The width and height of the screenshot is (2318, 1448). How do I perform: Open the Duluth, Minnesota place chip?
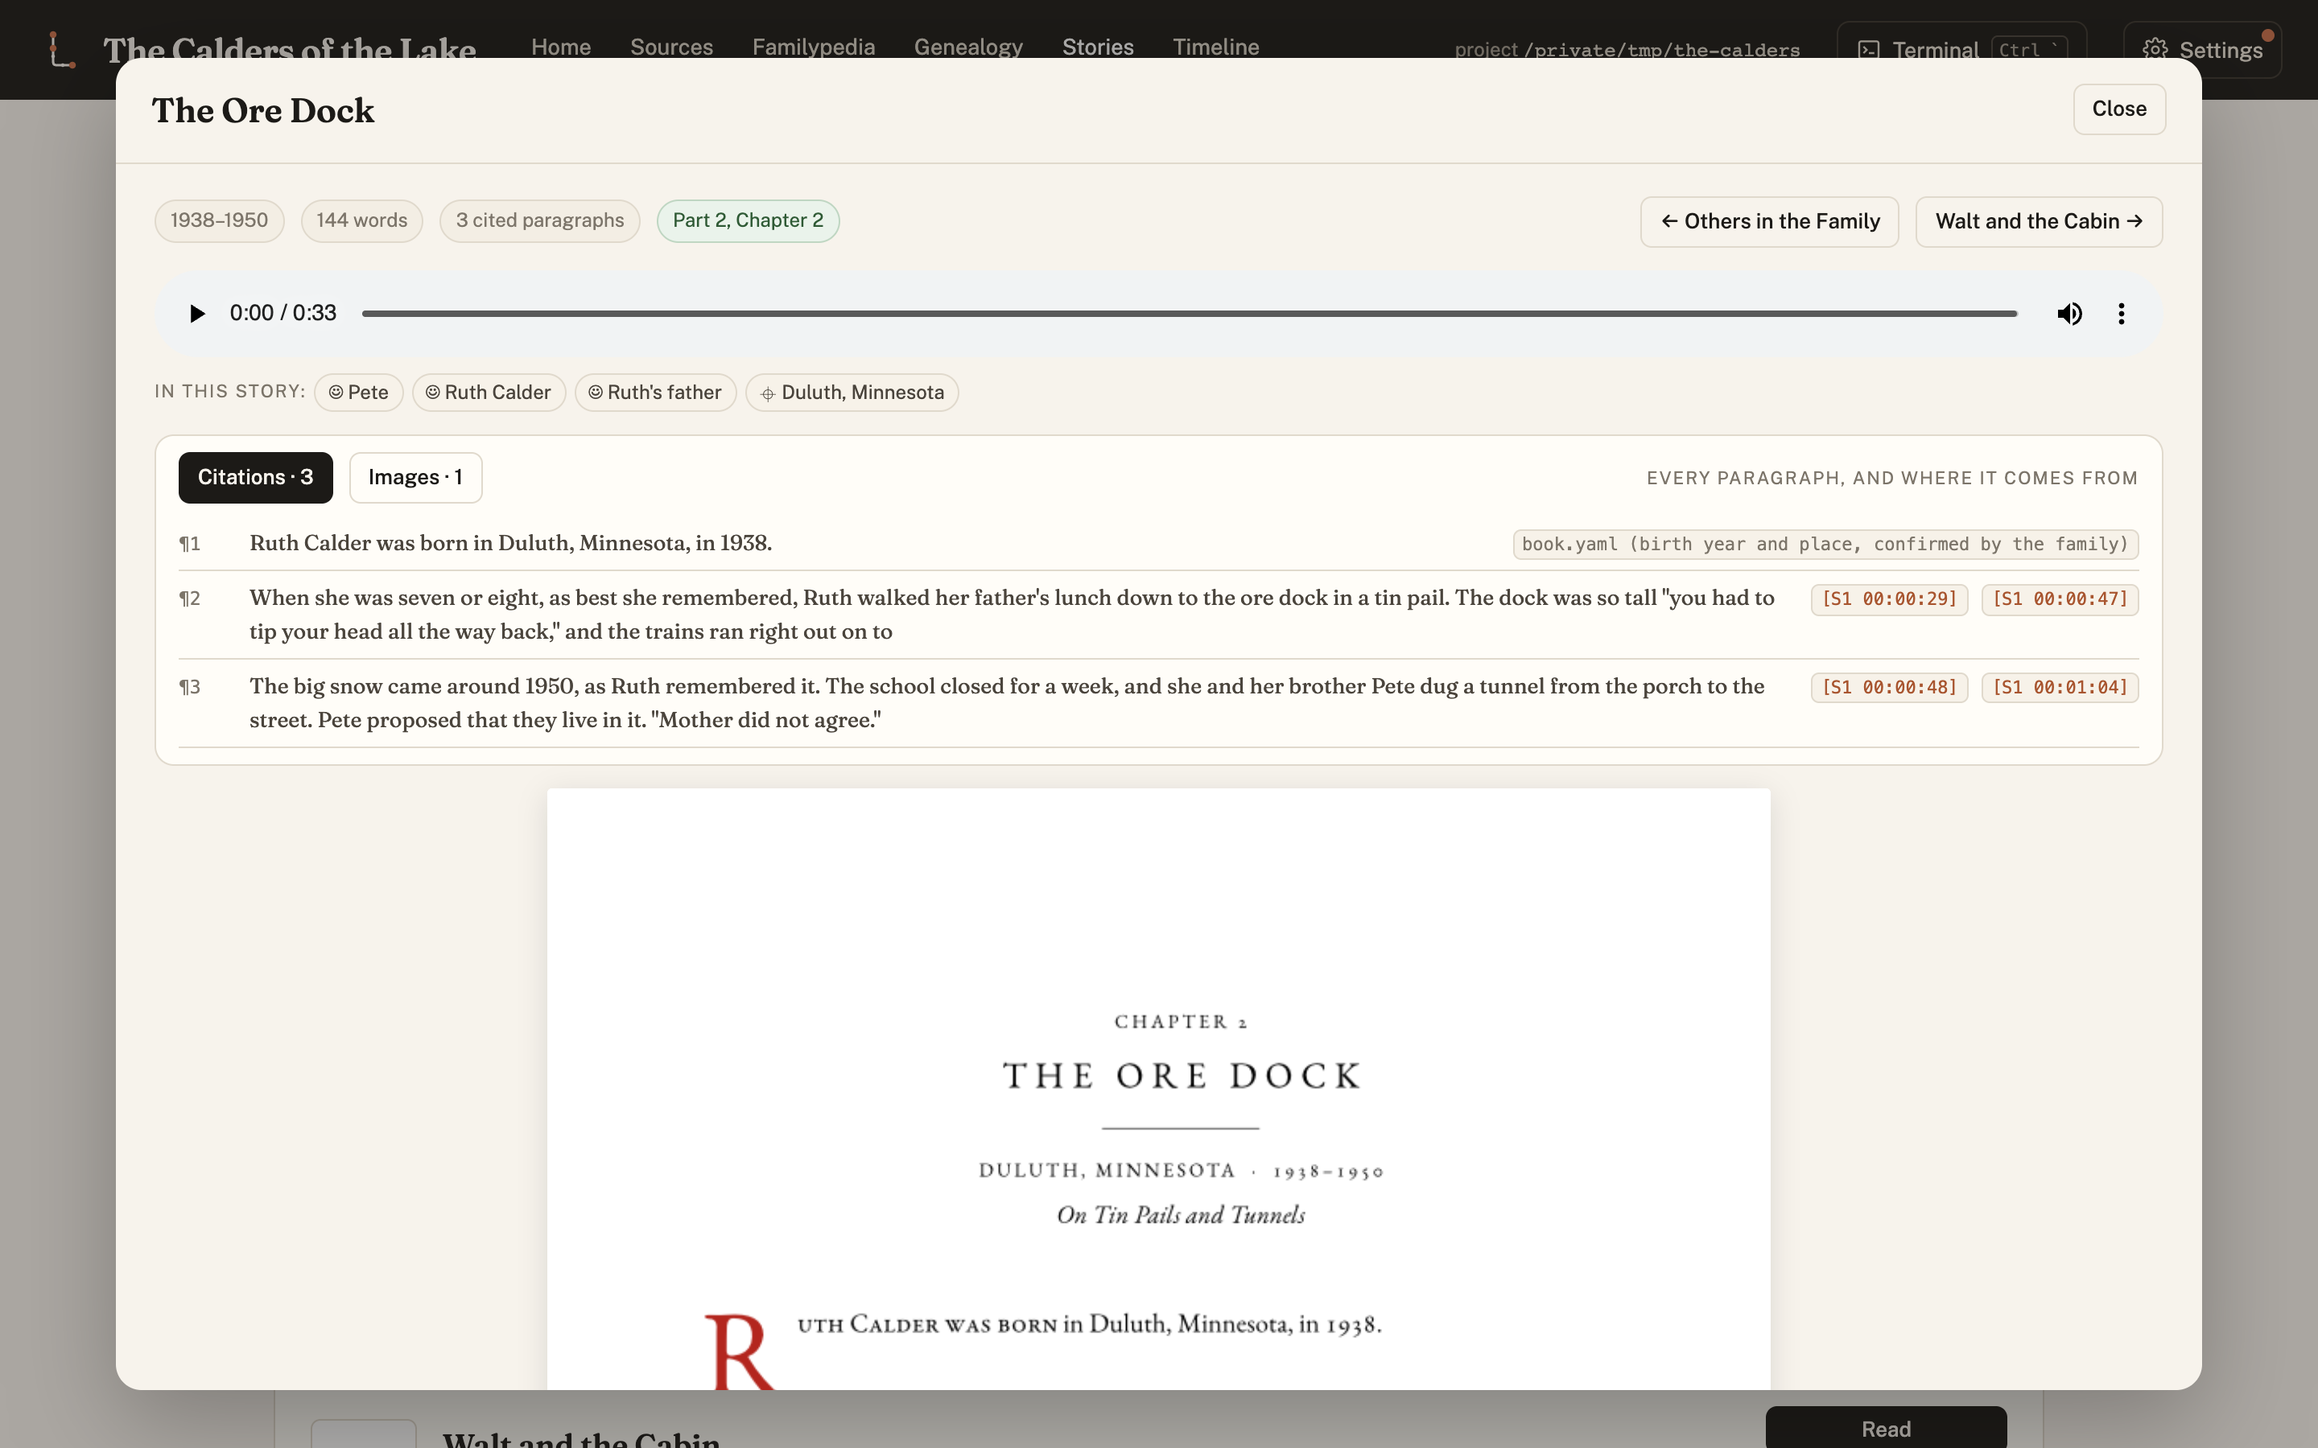(x=852, y=393)
